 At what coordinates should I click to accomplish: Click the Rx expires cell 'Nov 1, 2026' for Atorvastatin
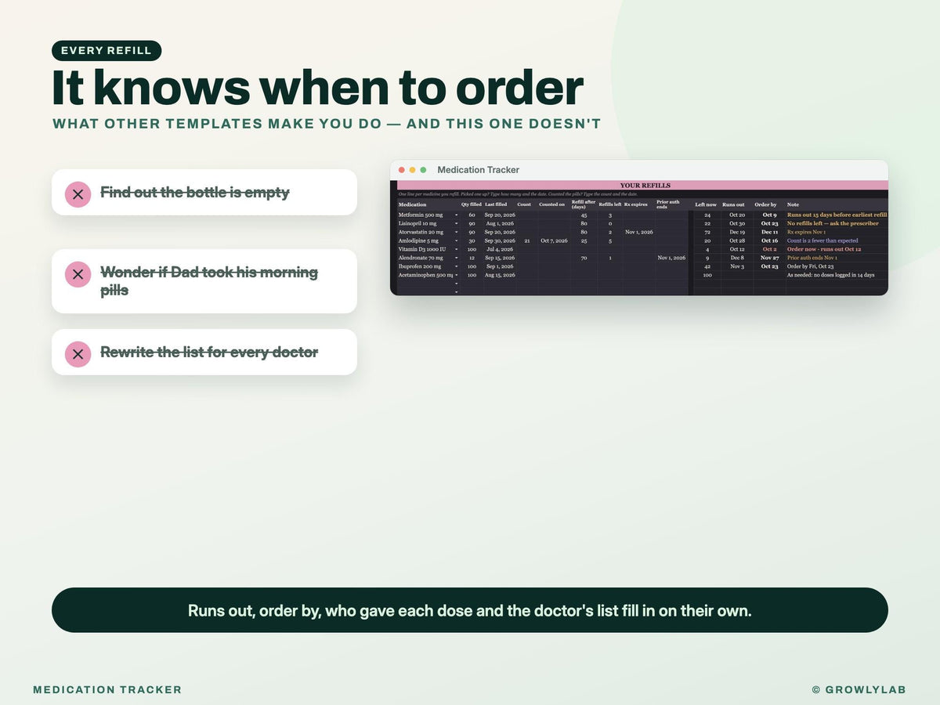(639, 232)
